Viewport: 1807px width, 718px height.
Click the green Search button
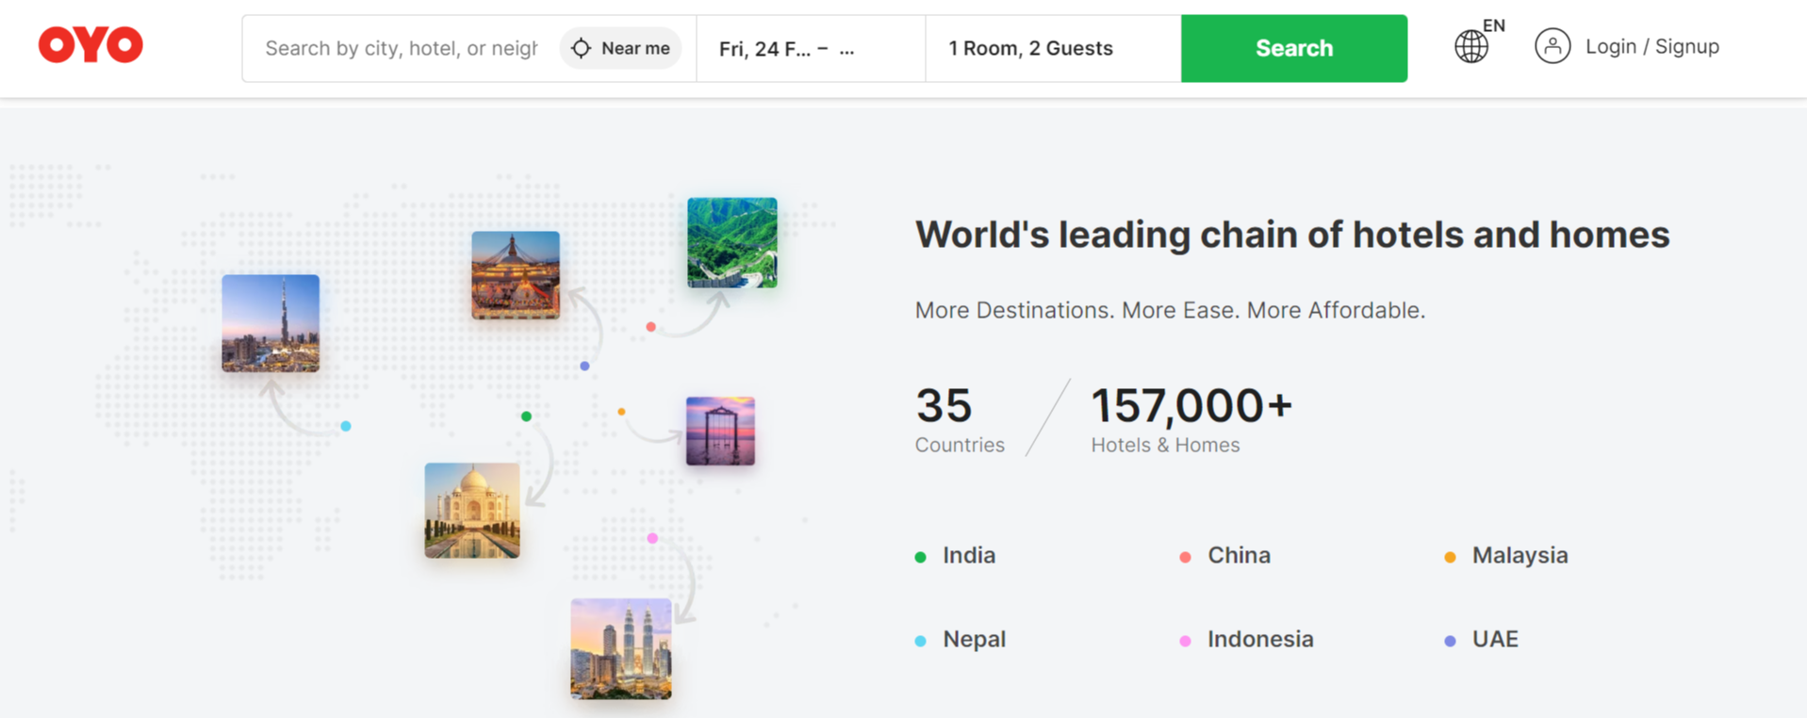click(x=1294, y=48)
